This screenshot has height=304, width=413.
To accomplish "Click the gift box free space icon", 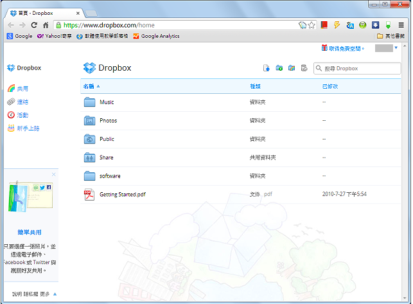I will pyautogui.click(x=324, y=48).
